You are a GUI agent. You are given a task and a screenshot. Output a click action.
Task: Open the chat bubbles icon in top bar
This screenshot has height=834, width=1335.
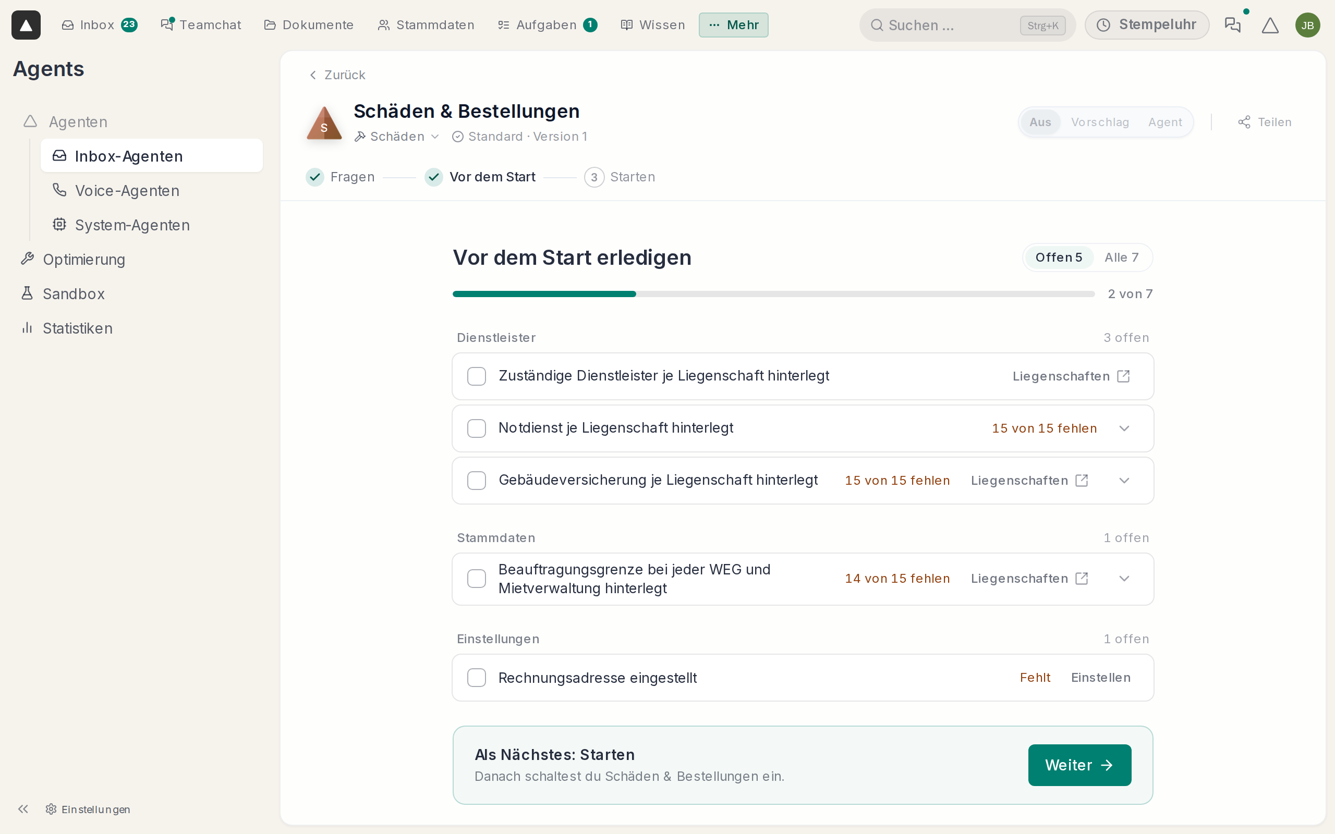(x=1232, y=25)
